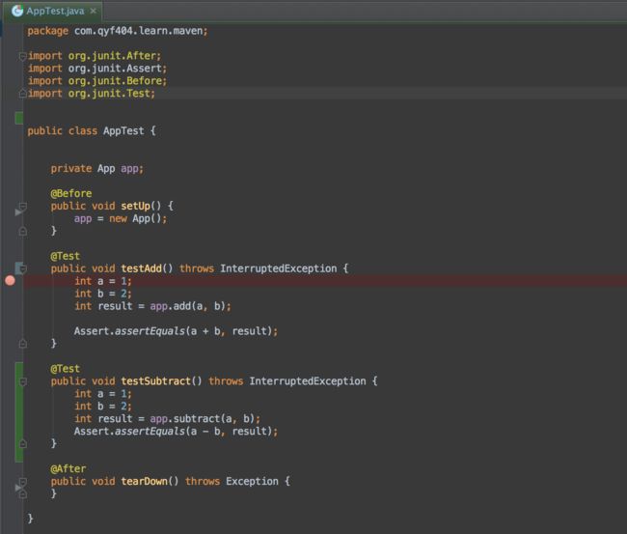Click 'private App app;' field declaration
The height and width of the screenshot is (534, 627).
(x=96, y=169)
